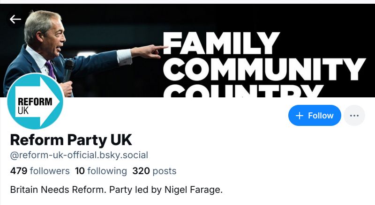Open the three-dot more options menu
Viewport: 375px width, 205px height.
pyautogui.click(x=354, y=116)
